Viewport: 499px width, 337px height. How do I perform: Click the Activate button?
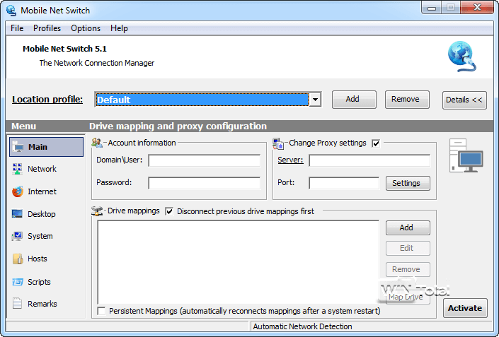point(465,308)
